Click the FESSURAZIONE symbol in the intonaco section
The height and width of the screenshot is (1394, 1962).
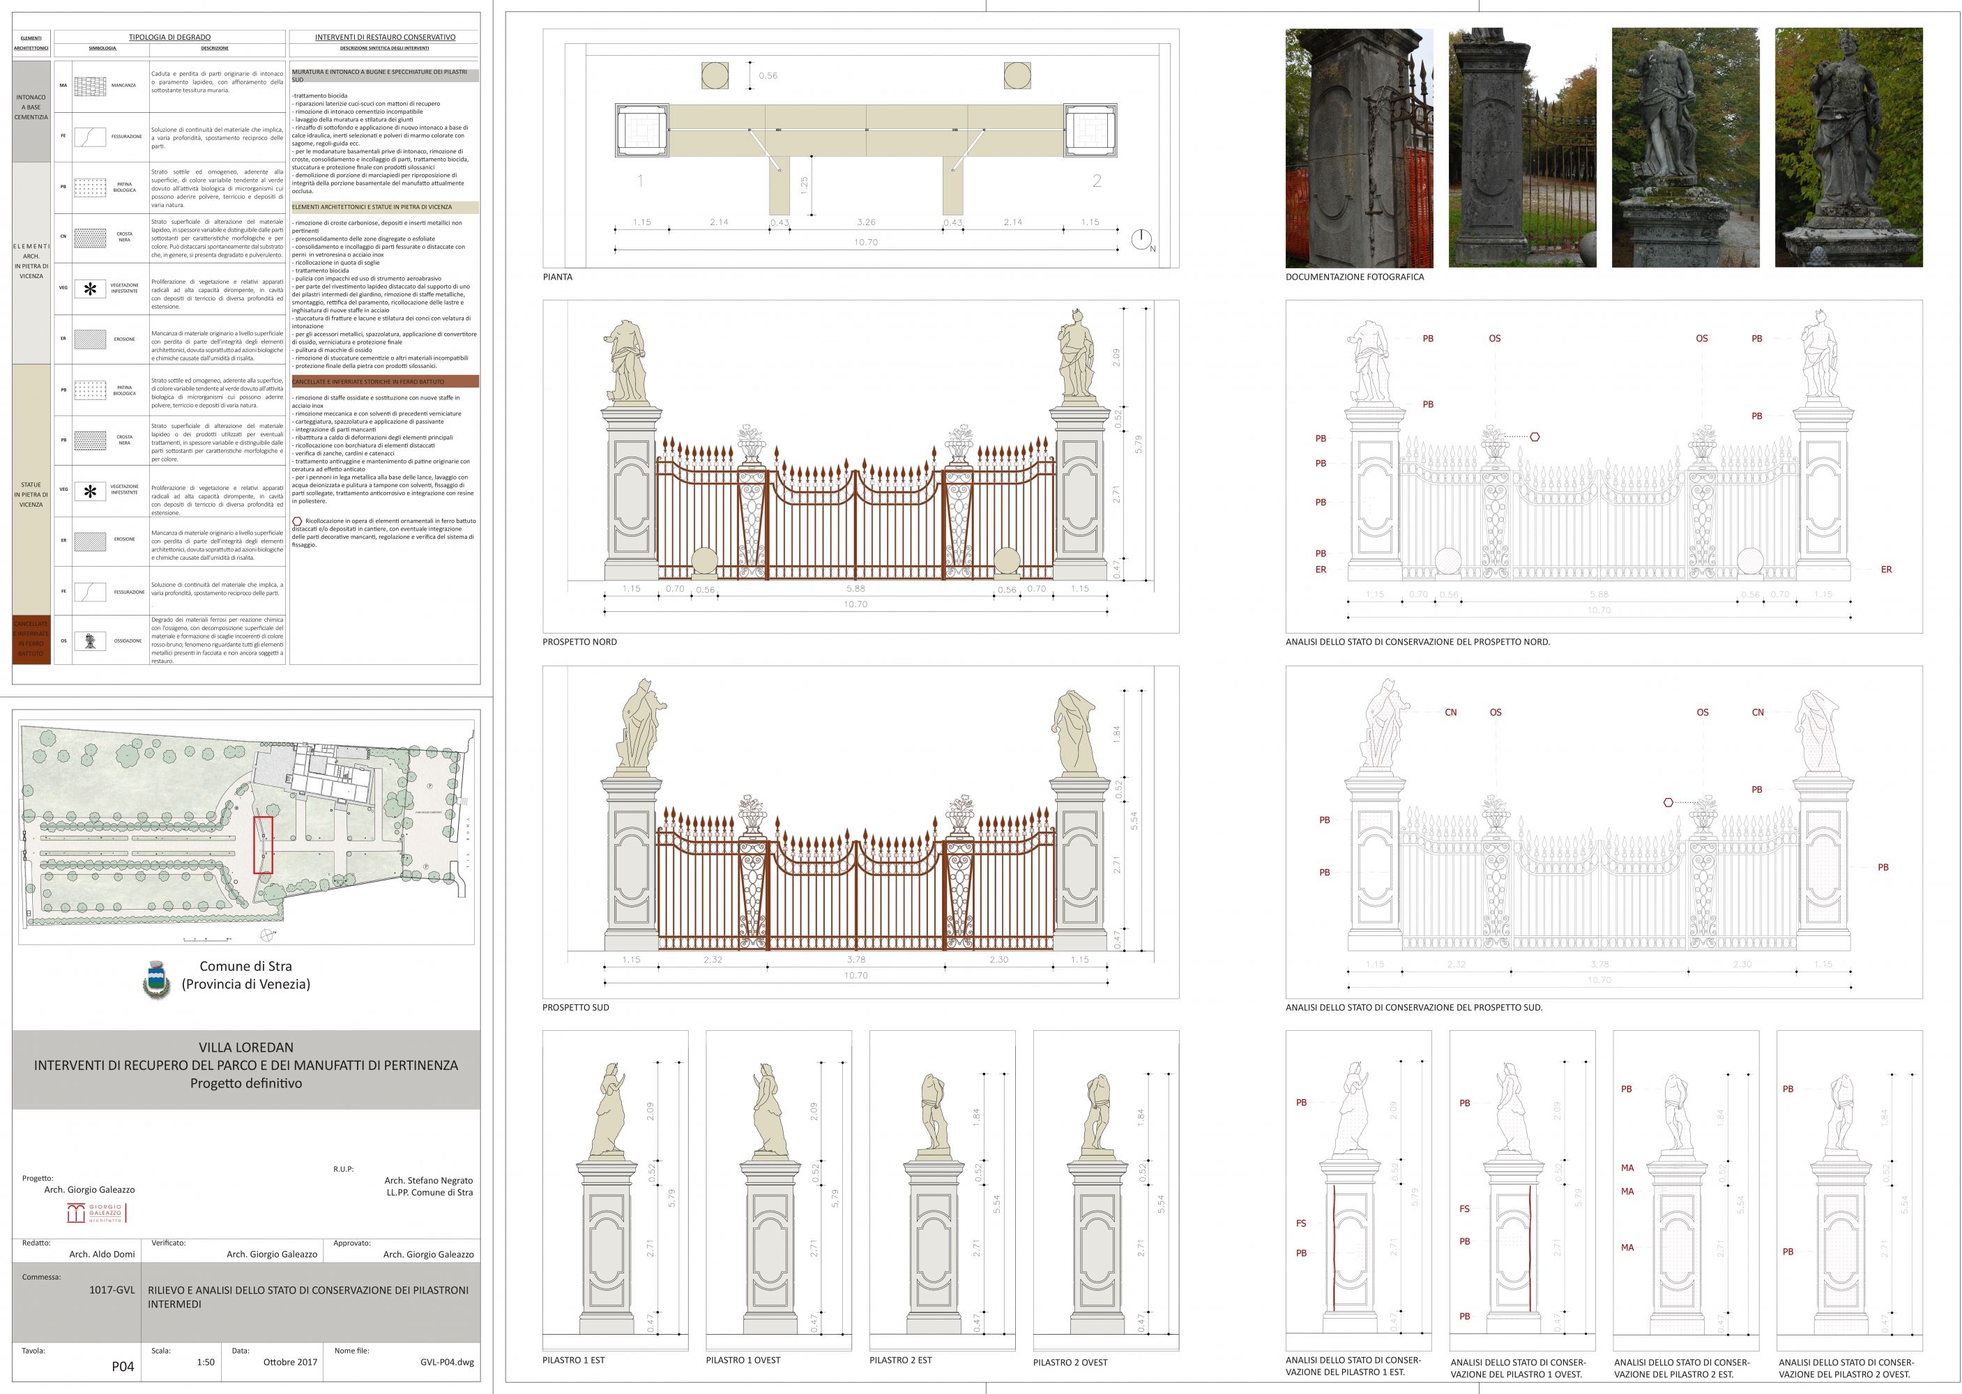tap(89, 137)
